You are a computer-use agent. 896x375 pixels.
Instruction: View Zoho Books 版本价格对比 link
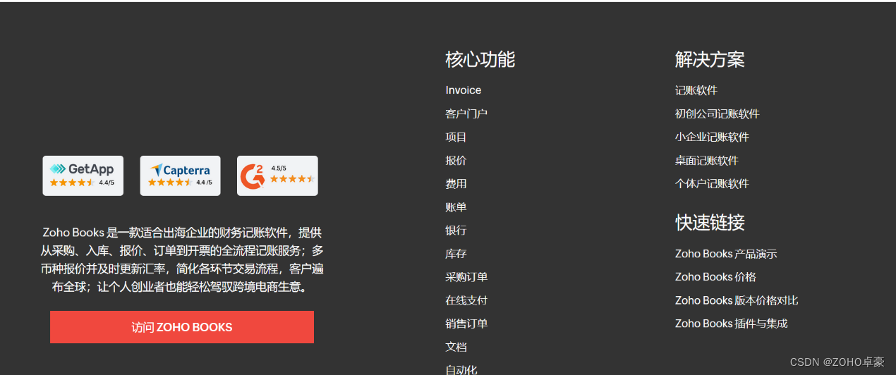(737, 300)
